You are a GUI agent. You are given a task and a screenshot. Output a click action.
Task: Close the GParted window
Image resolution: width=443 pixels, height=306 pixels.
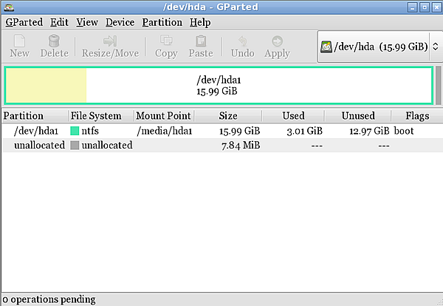[x=436, y=7]
